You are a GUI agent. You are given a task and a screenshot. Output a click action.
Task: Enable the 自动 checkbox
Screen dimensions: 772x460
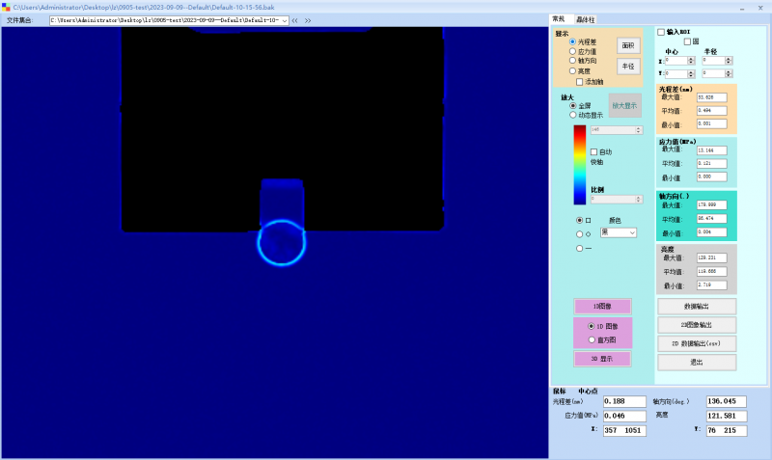(x=593, y=152)
